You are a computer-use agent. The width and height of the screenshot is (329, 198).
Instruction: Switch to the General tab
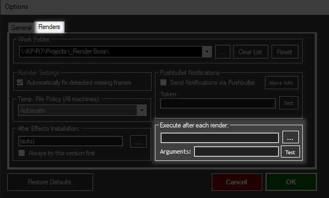tap(21, 28)
